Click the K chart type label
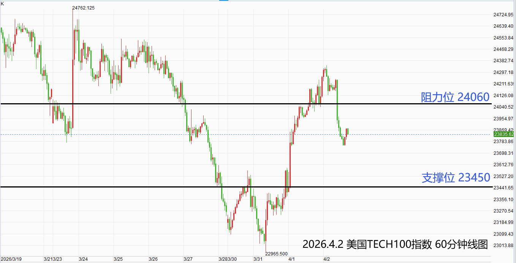This screenshot has height=263, width=516. [2, 3]
